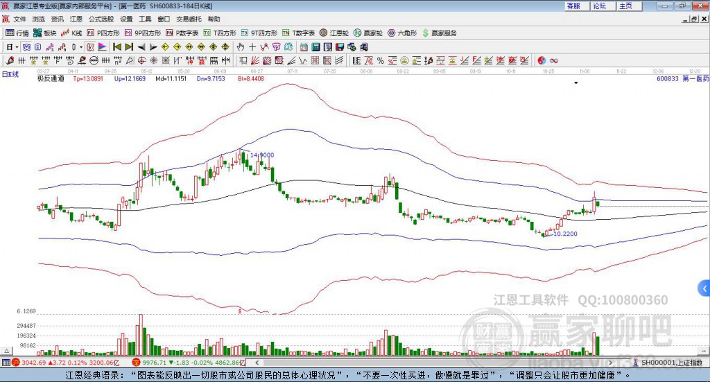The image size is (710, 382).
Task: Collapse volume panel with triangle button
Action: coord(6,351)
